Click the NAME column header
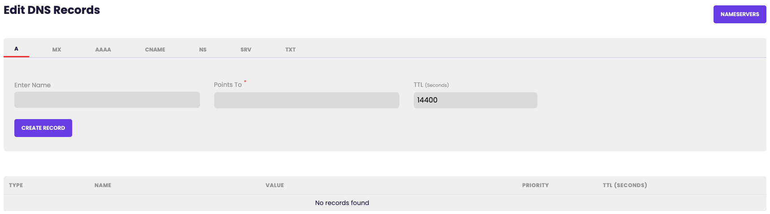The width and height of the screenshot is (770, 214). tap(103, 185)
